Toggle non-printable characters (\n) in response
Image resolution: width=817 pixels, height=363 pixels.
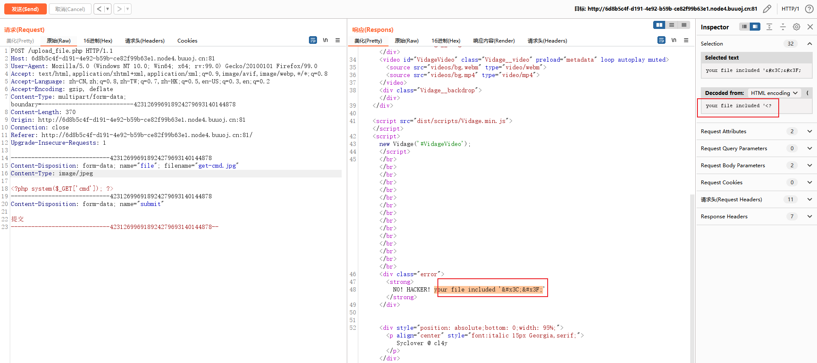(674, 40)
